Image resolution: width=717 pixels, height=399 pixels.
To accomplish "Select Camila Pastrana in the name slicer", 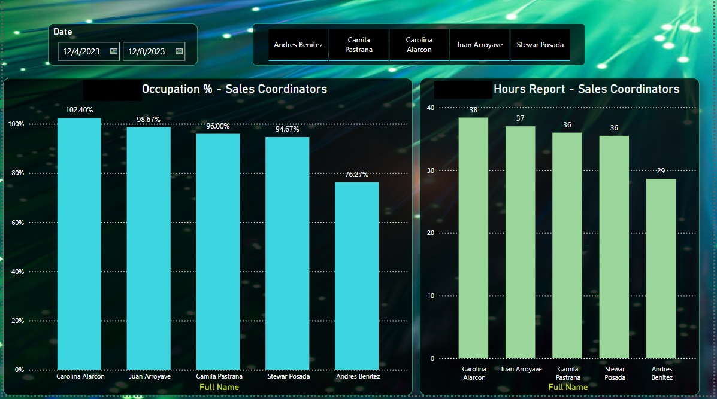I will point(359,44).
